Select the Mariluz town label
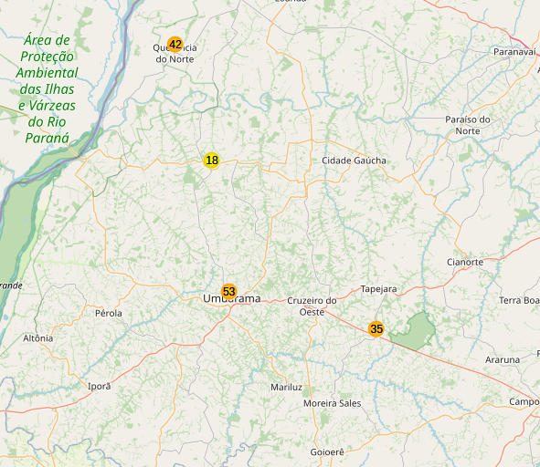The image size is (540, 467). click(286, 388)
